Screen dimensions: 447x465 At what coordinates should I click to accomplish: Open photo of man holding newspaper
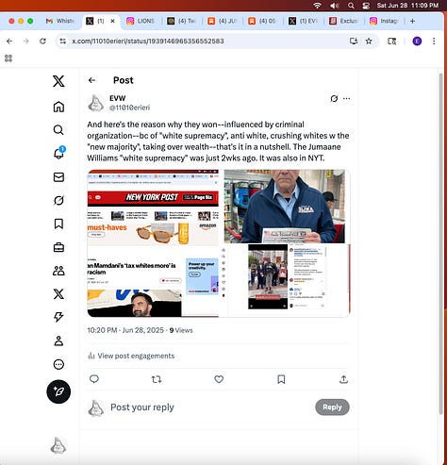click(285, 207)
